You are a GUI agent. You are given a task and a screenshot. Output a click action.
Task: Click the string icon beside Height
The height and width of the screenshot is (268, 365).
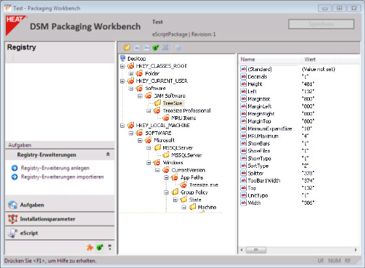click(244, 84)
